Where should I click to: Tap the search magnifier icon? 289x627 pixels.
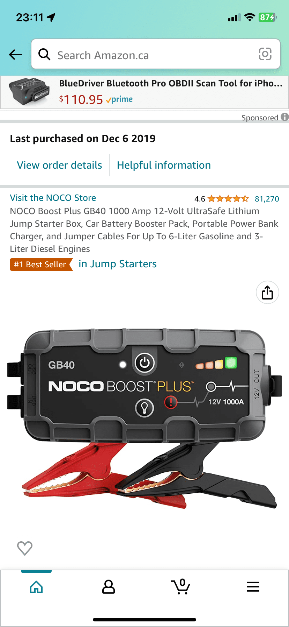(44, 54)
